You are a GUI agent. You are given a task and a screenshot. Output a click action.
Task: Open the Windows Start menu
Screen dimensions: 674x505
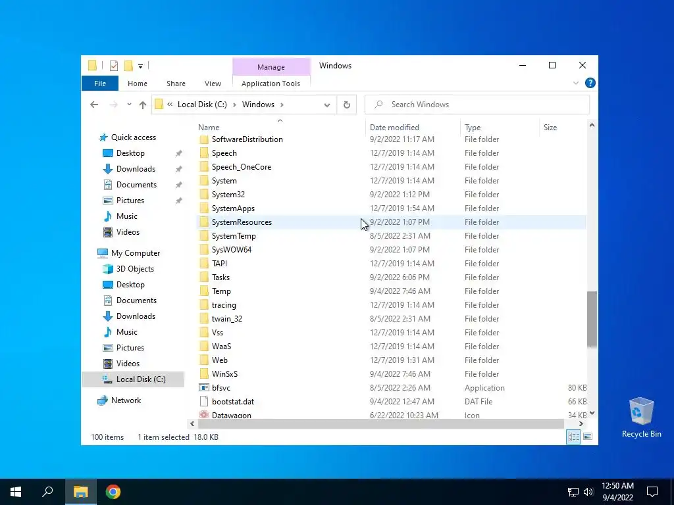click(16, 492)
